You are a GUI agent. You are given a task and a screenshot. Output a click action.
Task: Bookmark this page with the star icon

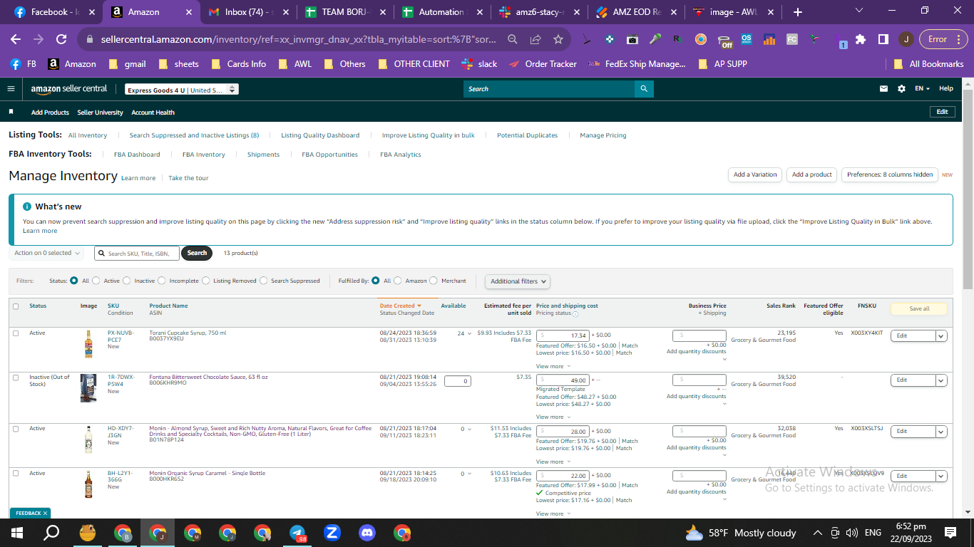tap(558, 39)
